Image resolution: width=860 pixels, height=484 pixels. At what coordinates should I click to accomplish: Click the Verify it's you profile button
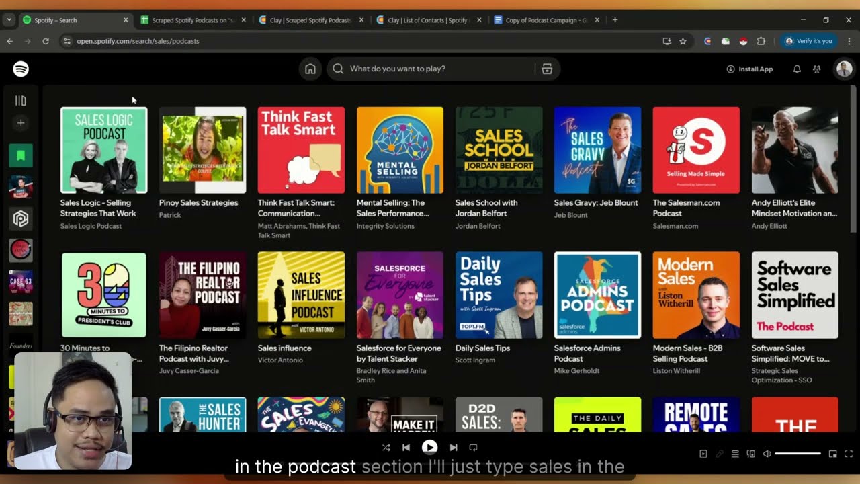click(x=809, y=41)
